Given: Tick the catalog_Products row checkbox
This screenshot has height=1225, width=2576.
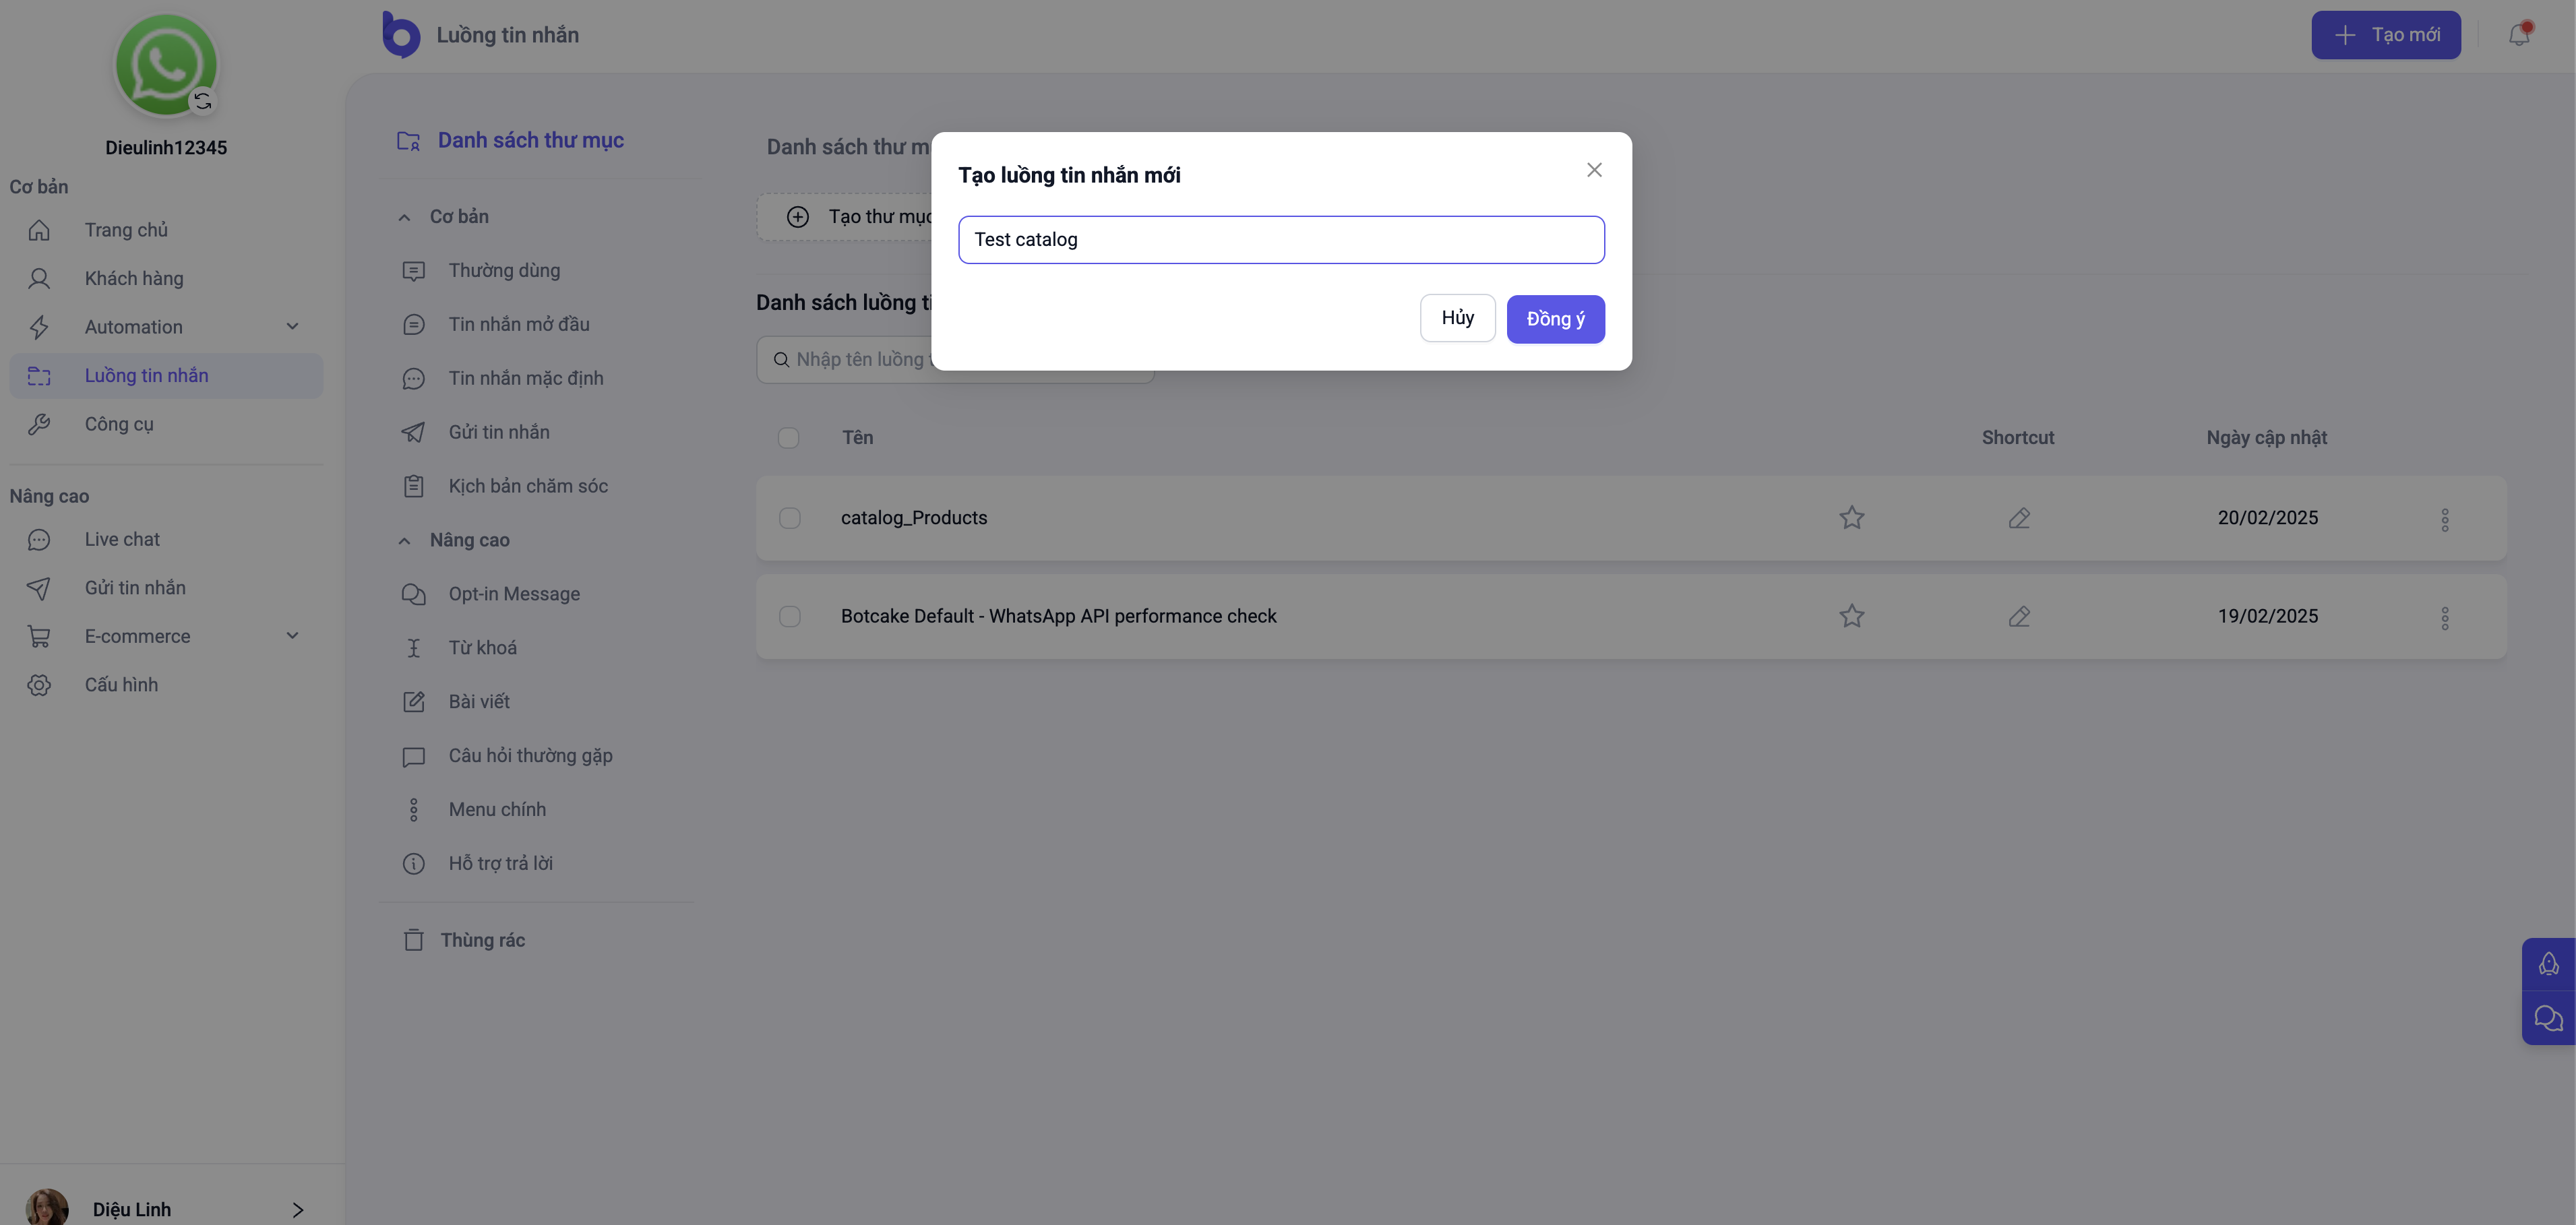Looking at the screenshot, I should pos(790,518).
